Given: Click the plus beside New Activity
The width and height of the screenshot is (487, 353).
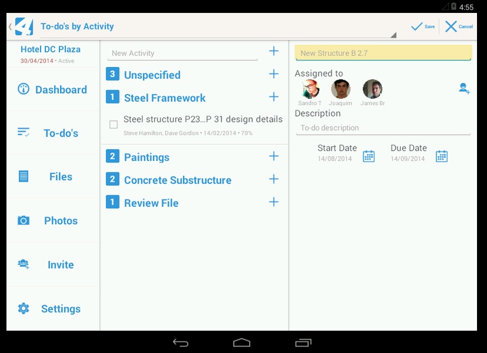Looking at the screenshot, I should [274, 51].
